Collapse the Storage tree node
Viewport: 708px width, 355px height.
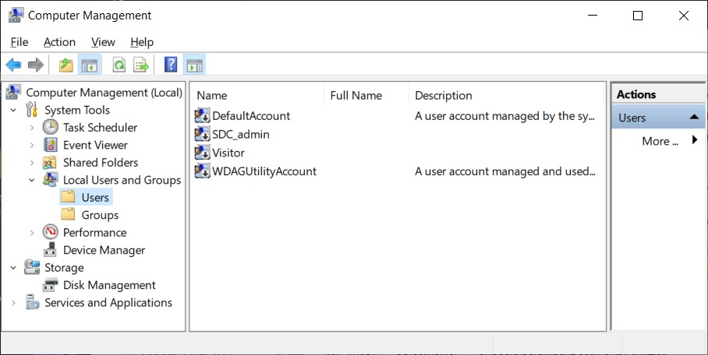point(13,268)
